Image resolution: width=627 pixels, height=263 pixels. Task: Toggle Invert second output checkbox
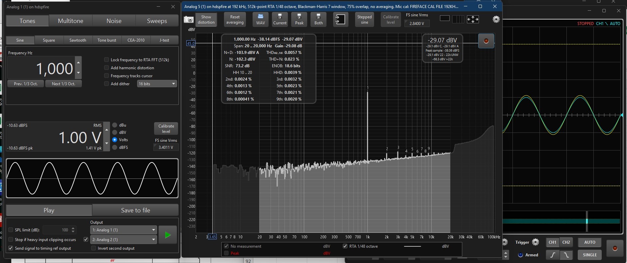94,248
